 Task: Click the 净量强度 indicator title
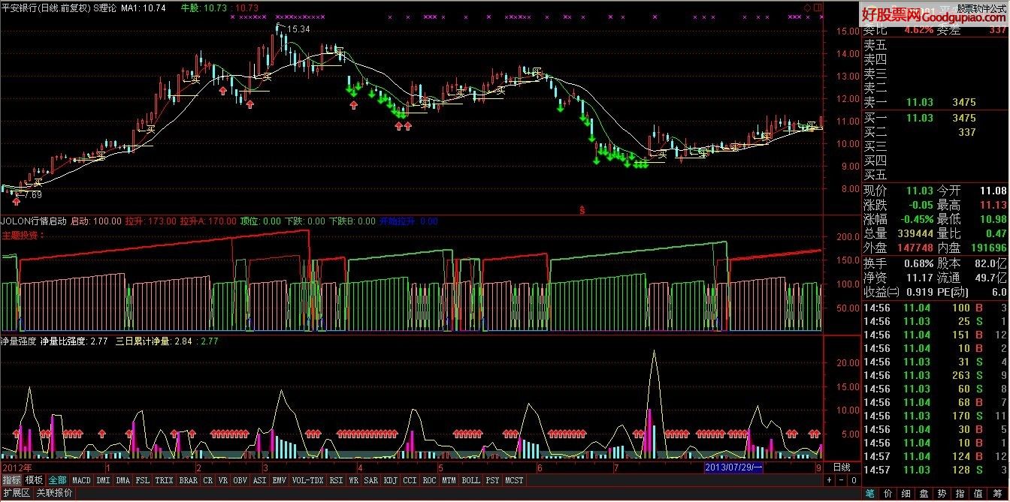(x=20, y=341)
